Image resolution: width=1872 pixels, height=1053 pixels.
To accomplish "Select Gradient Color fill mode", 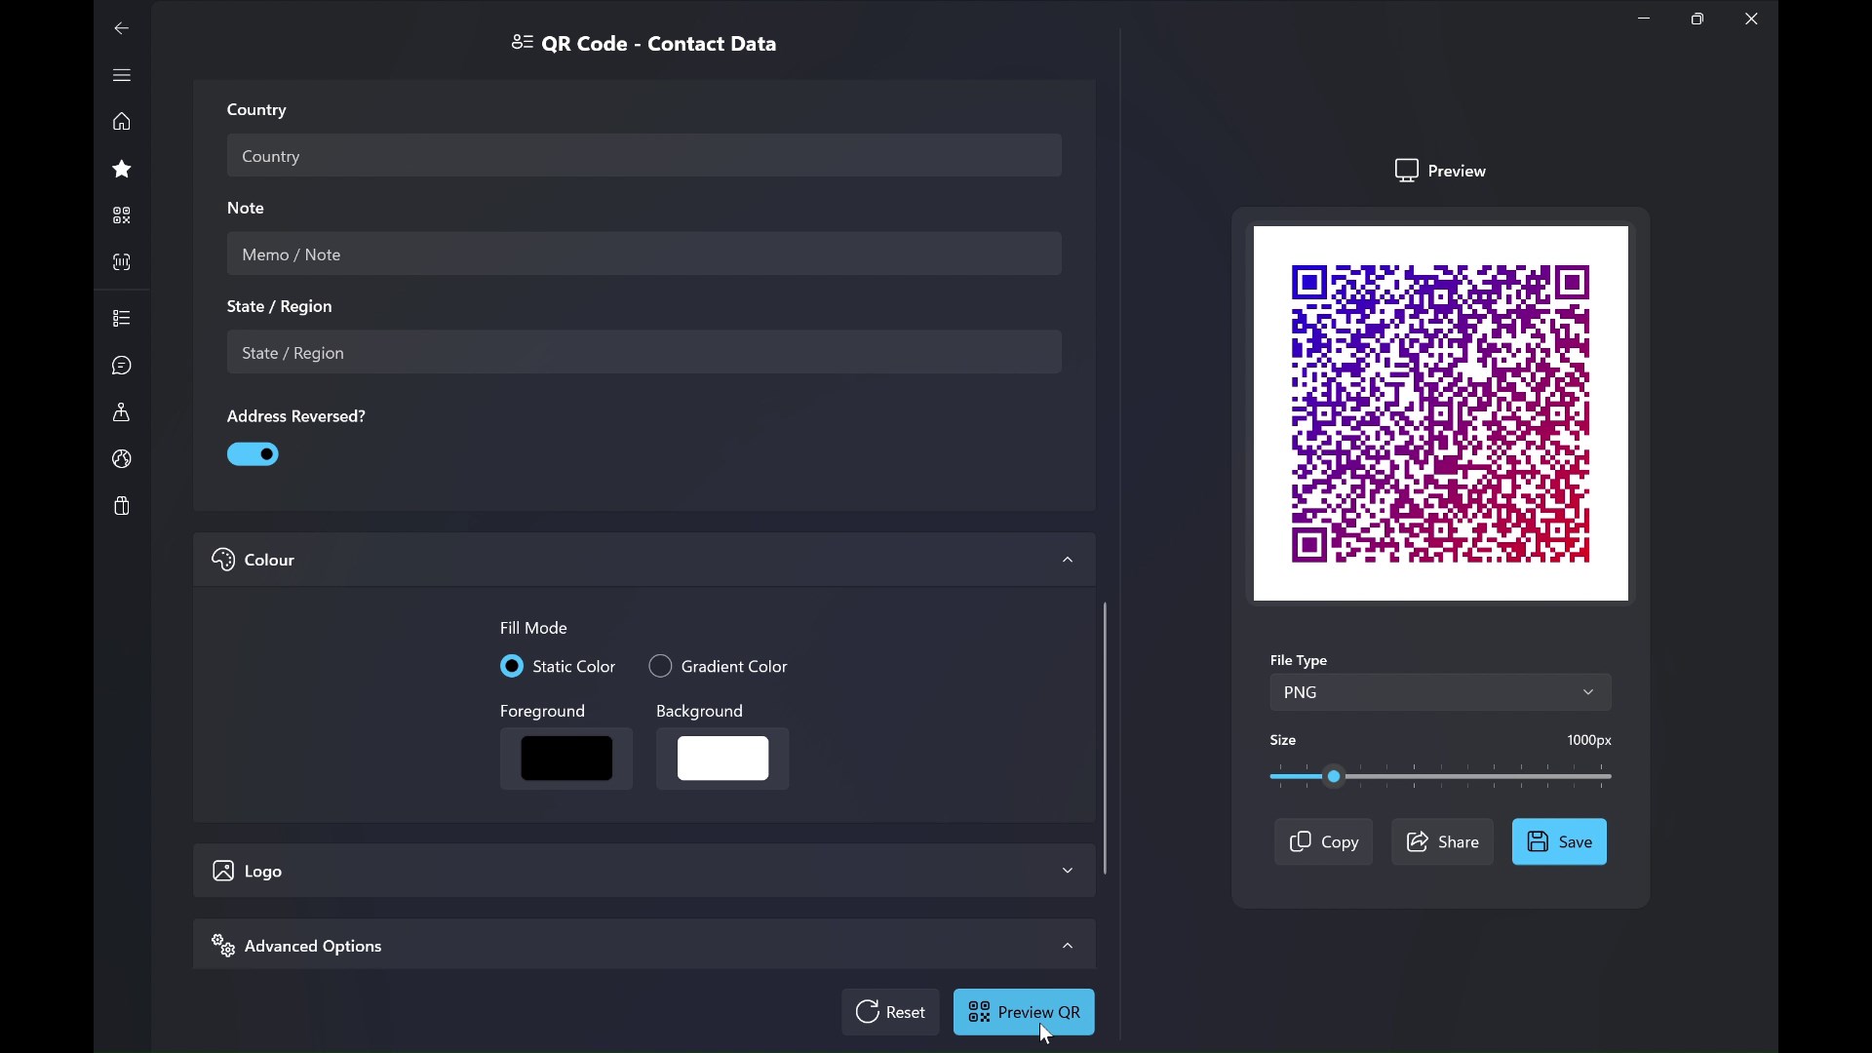I will pos(660,666).
